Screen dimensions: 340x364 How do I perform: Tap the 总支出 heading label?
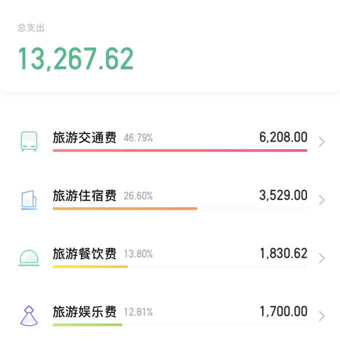31,28
